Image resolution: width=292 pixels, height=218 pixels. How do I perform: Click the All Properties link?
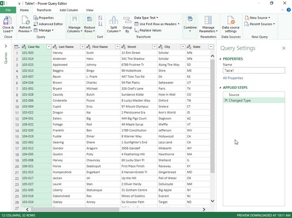[x=233, y=78]
